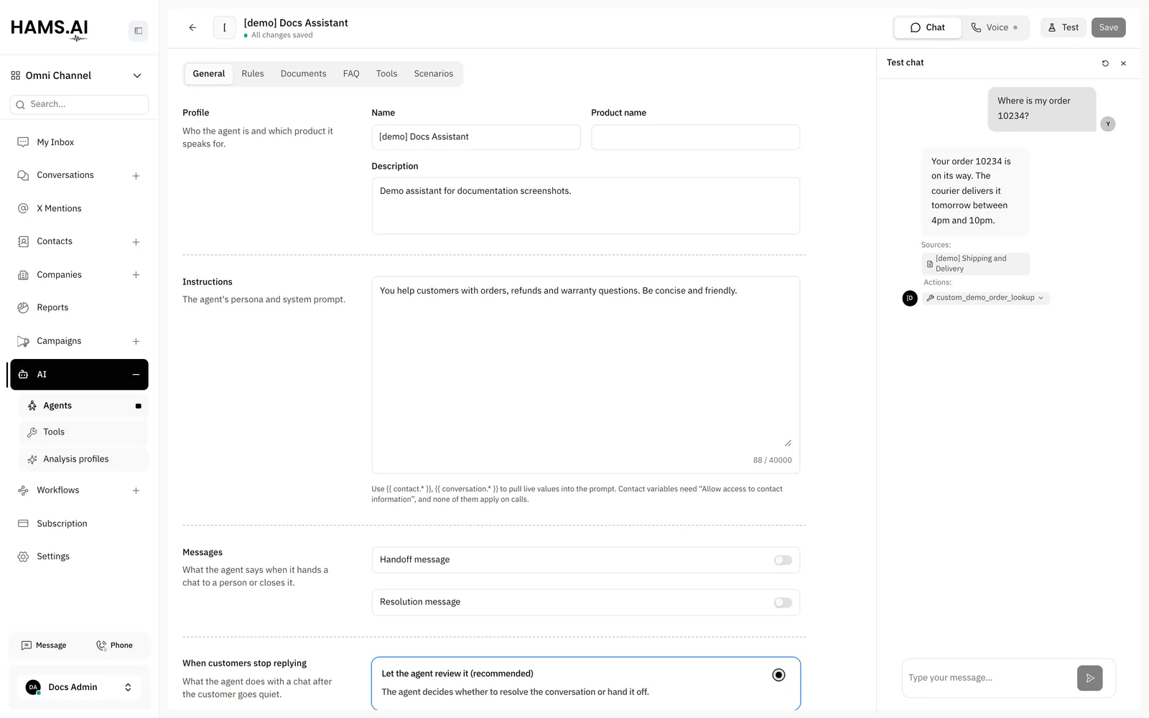Viewport: 1149px width, 718px height.
Task: Switch to the Scenarios tab
Action: (x=434, y=74)
